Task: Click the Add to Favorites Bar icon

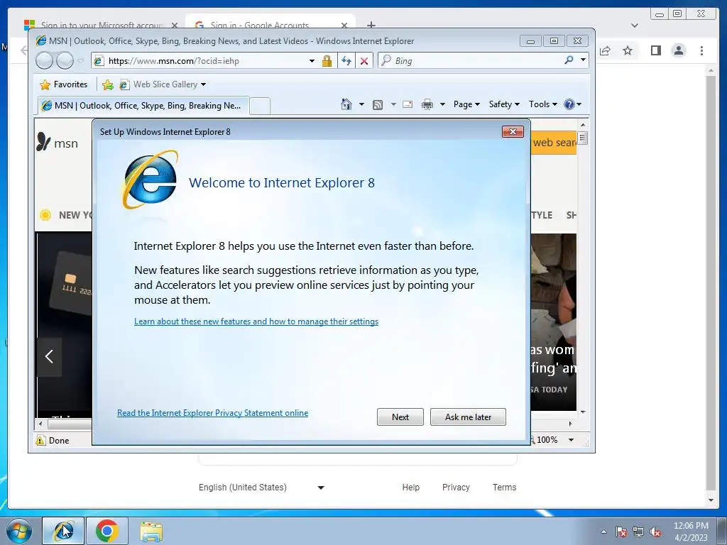Action: click(x=108, y=84)
